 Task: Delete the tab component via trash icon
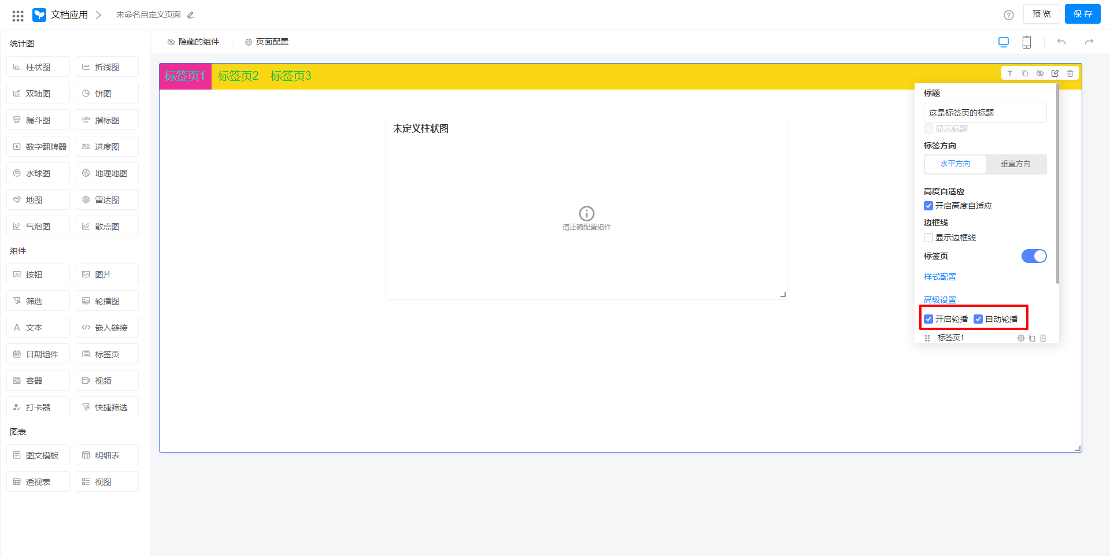(1070, 73)
